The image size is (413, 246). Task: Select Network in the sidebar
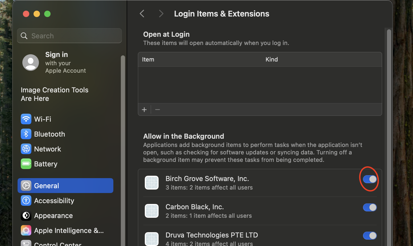pos(65,149)
